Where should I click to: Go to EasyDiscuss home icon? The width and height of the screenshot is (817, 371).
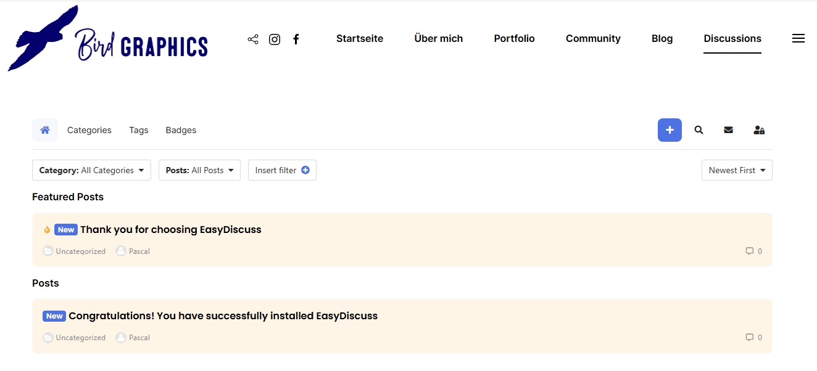click(45, 130)
